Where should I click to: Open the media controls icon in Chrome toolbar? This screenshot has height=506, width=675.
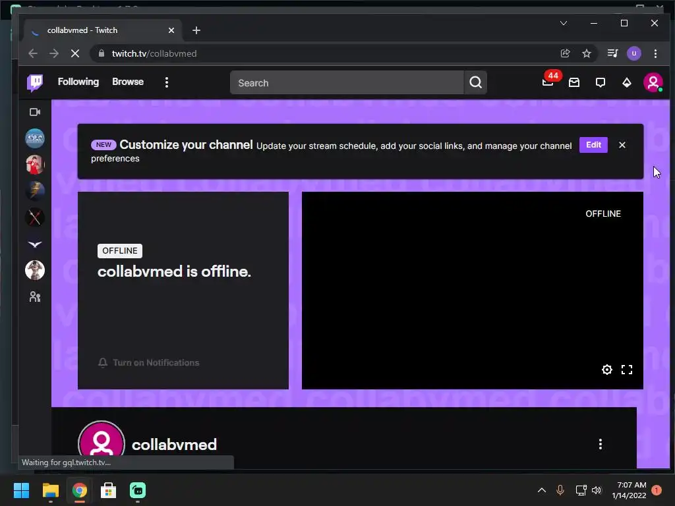tap(612, 53)
